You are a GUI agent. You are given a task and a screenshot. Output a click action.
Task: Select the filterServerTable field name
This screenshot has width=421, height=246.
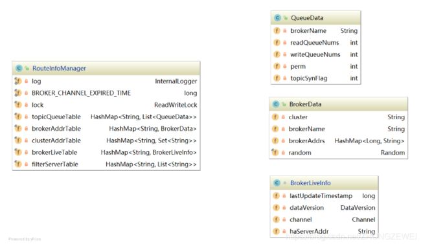[55, 164]
